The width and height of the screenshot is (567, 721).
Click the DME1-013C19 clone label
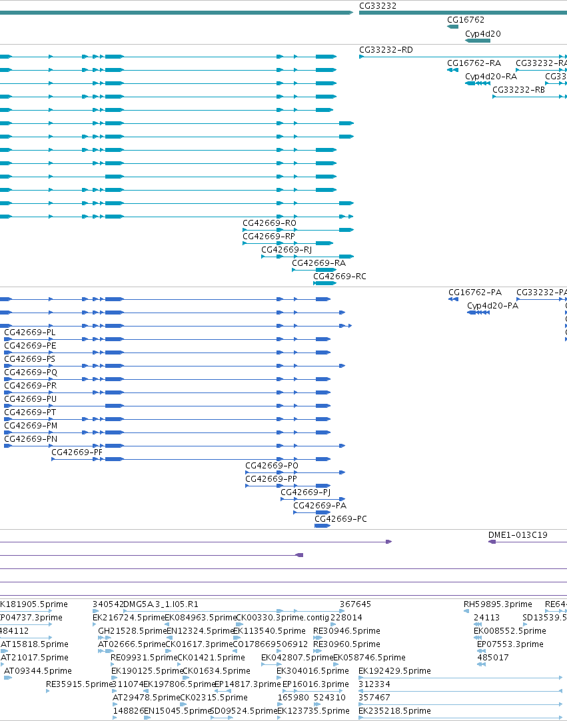518,535
